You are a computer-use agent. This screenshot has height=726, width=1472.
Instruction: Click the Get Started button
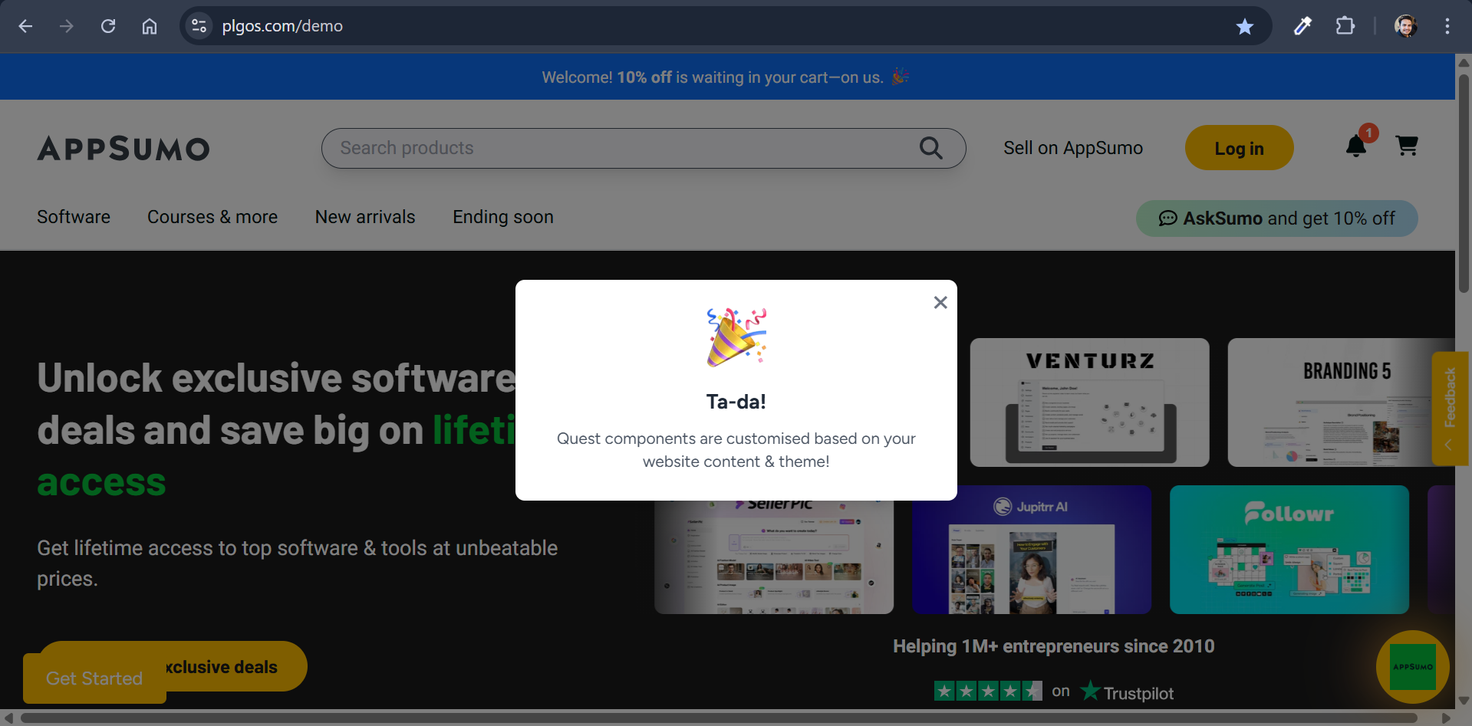click(x=94, y=678)
